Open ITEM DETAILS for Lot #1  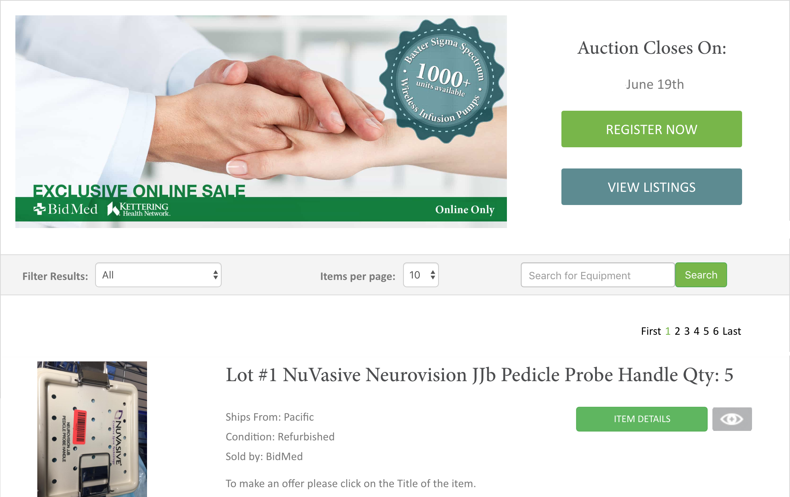pyautogui.click(x=642, y=419)
